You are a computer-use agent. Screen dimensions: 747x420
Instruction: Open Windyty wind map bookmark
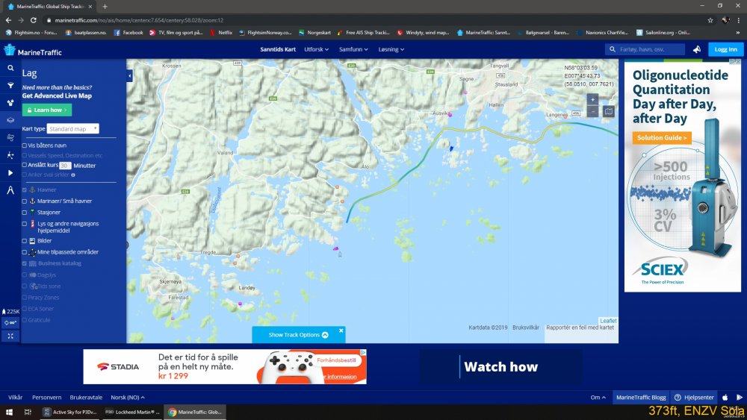(423, 33)
